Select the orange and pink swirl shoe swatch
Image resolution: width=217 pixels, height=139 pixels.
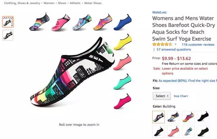pyautogui.click(x=189, y=117)
